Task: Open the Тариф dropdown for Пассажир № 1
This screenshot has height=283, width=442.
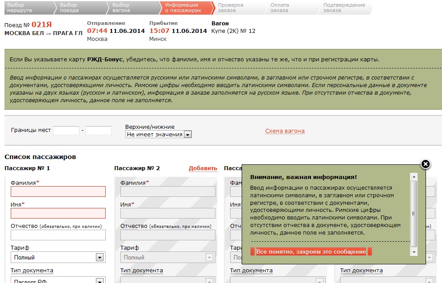Action: (x=100, y=257)
